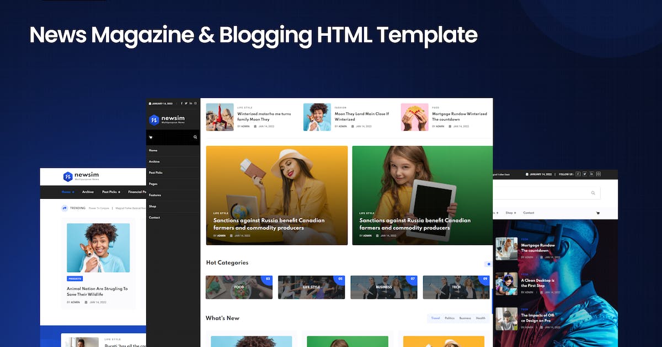Open 'Winterized motorho me turns family Moon They'
662x347 pixels.
coord(264,117)
